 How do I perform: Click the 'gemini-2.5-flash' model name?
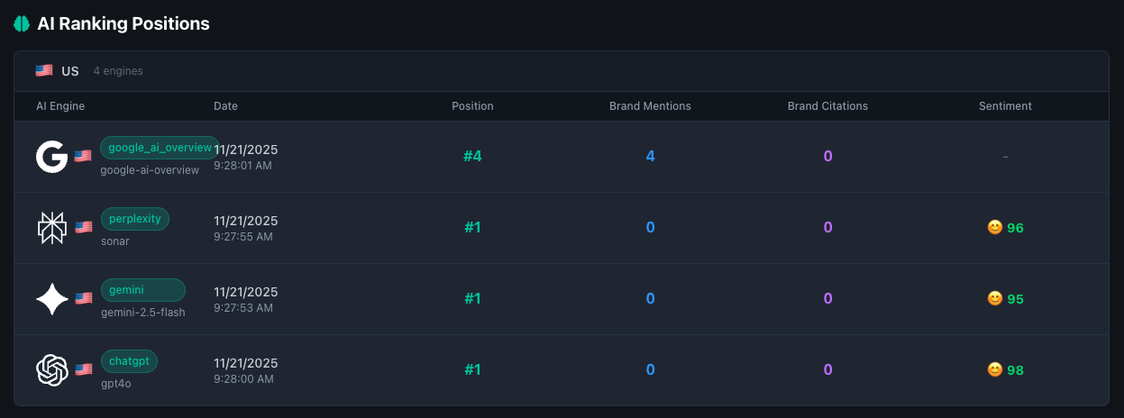pos(142,313)
